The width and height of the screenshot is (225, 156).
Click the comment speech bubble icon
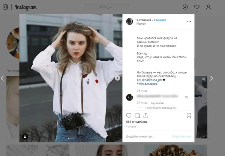(x=137, y=115)
